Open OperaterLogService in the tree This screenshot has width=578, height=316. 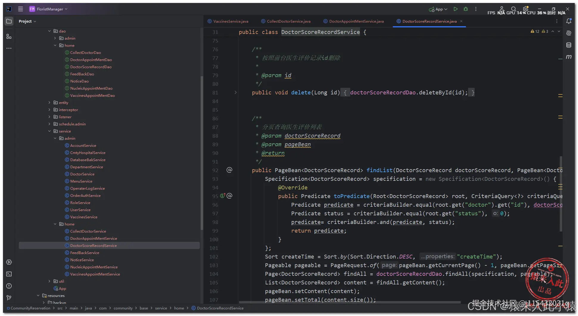tap(87, 188)
